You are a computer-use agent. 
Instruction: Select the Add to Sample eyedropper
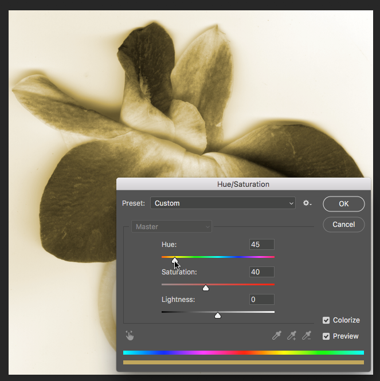292,336
